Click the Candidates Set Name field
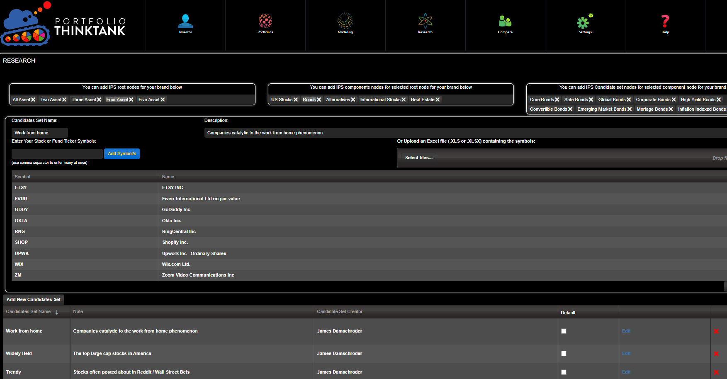This screenshot has height=379, width=727. (40, 133)
